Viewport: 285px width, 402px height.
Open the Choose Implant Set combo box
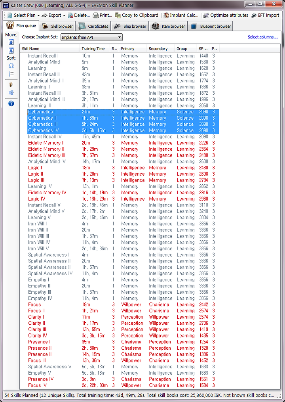91,37
